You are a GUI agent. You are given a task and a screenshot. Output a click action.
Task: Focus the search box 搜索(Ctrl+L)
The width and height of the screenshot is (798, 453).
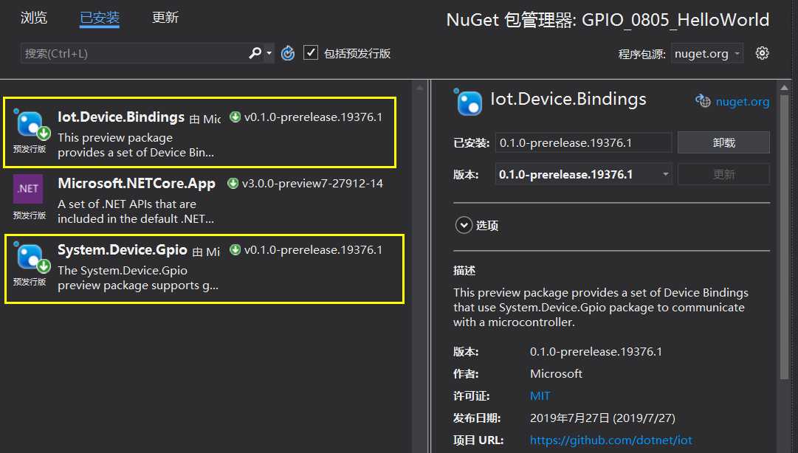pyautogui.click(x=134, y=53)
